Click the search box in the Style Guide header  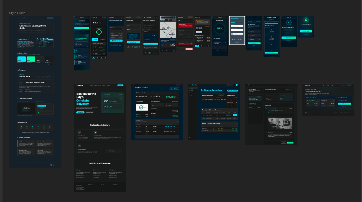point(50,18)
